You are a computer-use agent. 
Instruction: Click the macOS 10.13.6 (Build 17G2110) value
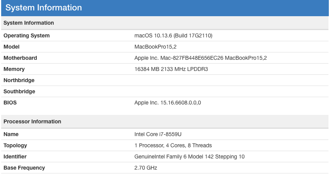click(x=173, y=36)
